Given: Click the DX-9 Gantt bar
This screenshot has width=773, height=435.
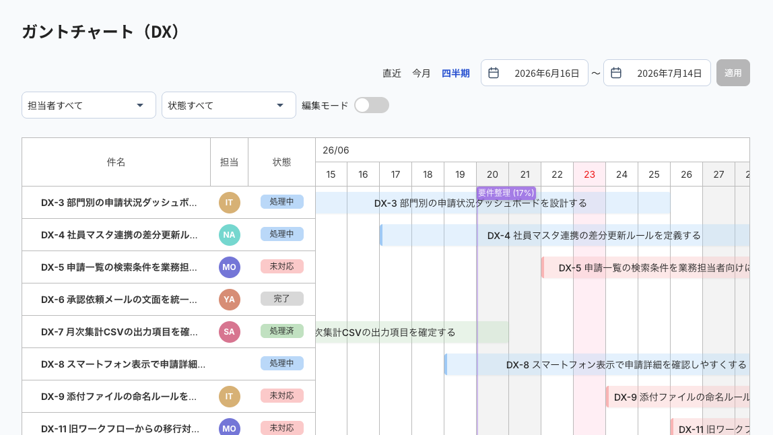Looking at the screenshot, I should pos(678,397).
